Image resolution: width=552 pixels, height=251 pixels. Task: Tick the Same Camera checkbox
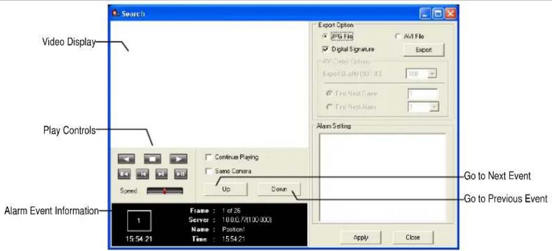[209, 171]
